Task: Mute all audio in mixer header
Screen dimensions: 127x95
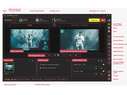Action: click(x=99, y=61)
